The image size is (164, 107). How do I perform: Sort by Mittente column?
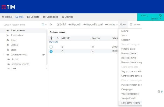click(x=66, y=38)
